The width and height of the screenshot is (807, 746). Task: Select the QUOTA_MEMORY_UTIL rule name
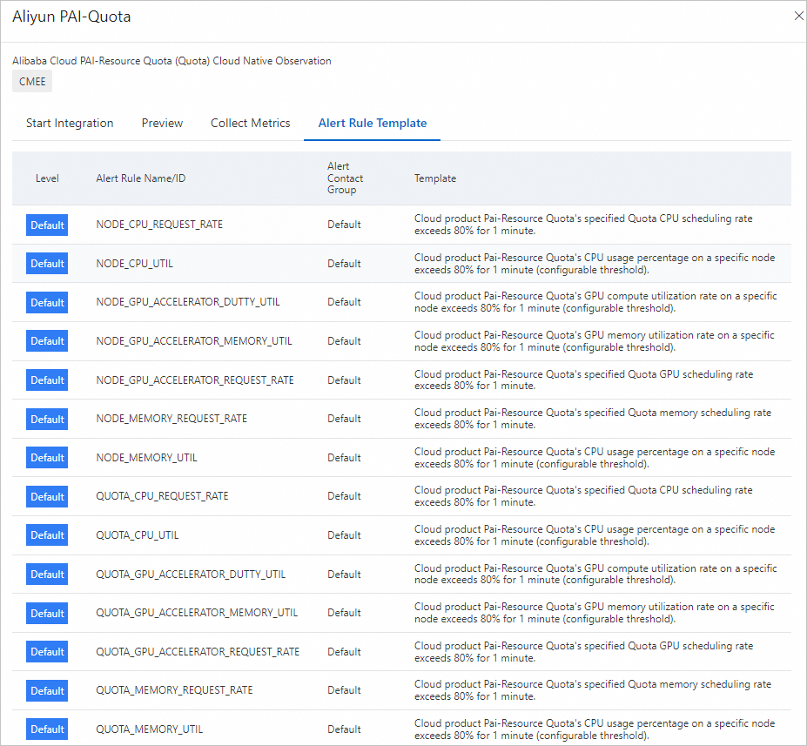[x=149, y=729]
